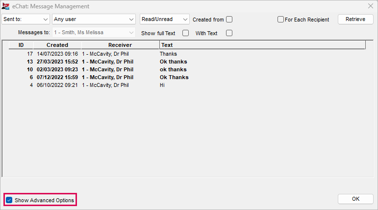Tick the For Each Recipient checkbox
The width and height of the screenshot is (378, 210).
tap(280, 20)
